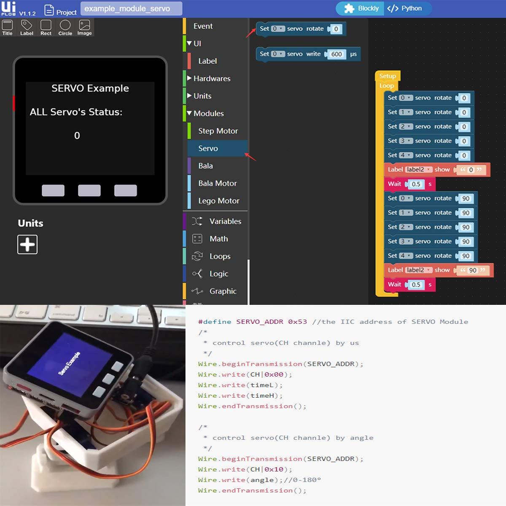Collapse the Modules category

click(189, 113)
